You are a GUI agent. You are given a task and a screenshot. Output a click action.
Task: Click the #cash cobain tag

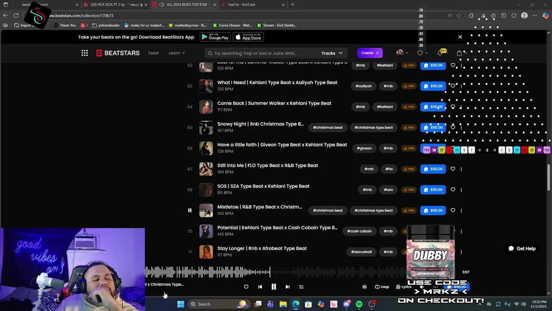point(360,231)
